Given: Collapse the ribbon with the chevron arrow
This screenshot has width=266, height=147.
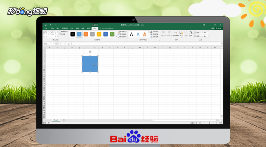Looking at the screenshot, I should click(x=222, y=40).
